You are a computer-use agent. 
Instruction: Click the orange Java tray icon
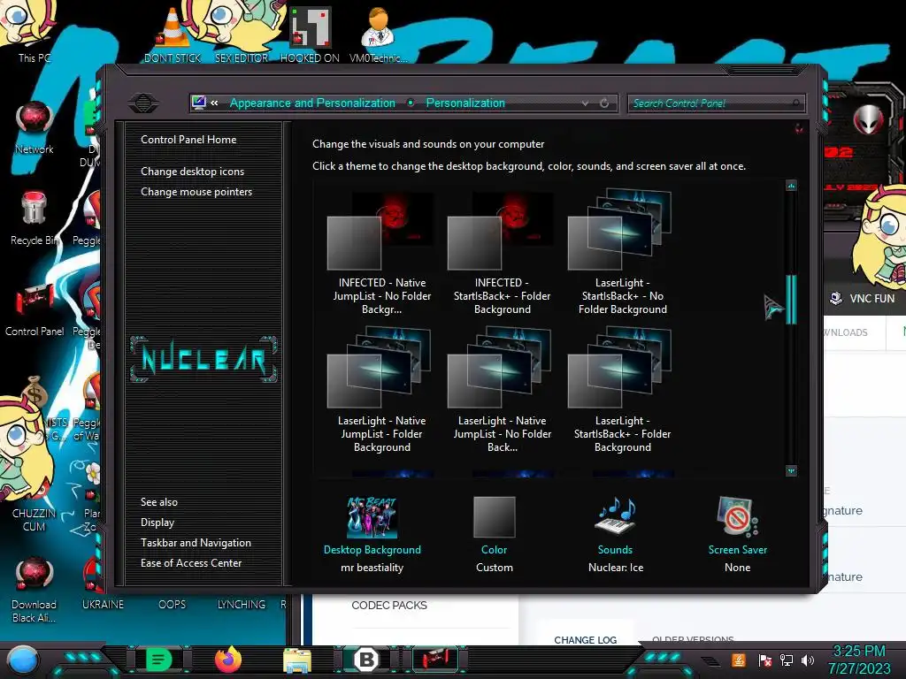(x=738, y=660)
